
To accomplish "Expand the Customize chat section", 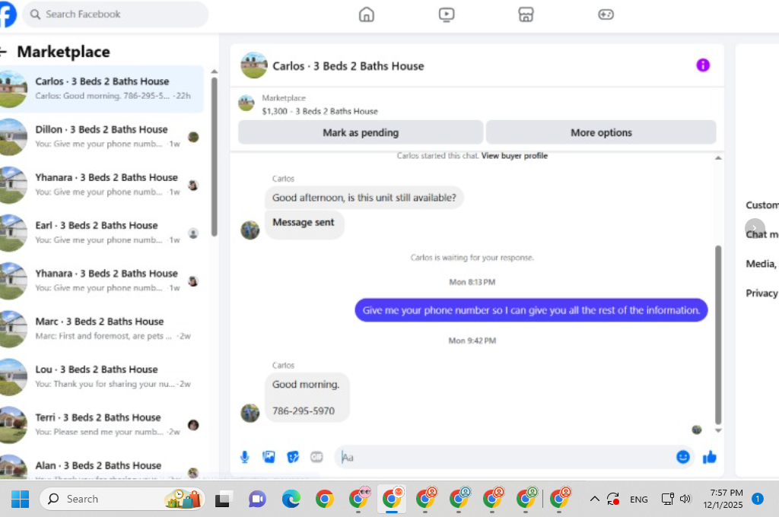I will click(762, 205).
